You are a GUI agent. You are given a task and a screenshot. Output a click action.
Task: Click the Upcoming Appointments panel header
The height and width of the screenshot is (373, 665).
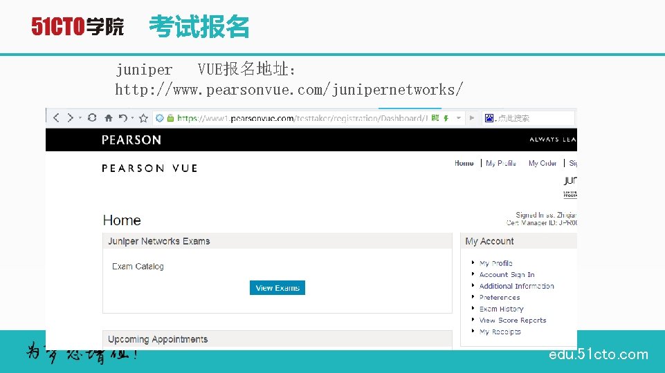(x=277, y=339)
